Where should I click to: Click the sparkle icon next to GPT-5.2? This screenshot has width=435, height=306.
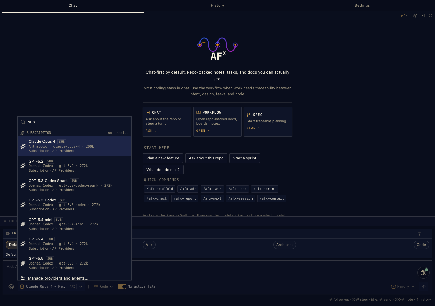[23, 166]
